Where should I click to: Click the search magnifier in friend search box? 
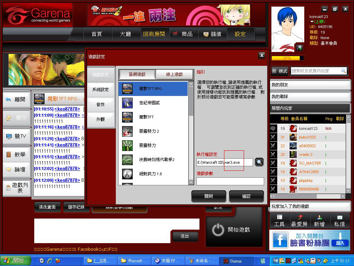(343, 71)
